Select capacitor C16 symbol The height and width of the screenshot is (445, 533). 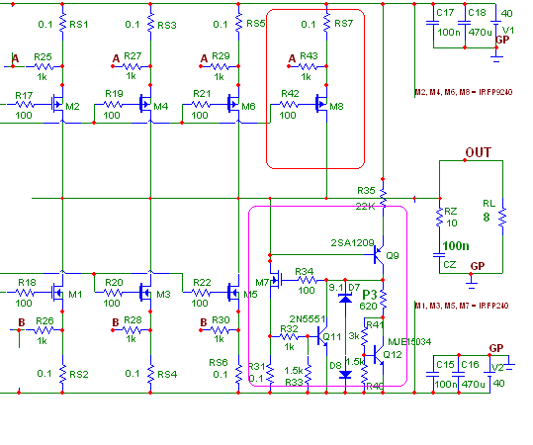pos(459,374)
